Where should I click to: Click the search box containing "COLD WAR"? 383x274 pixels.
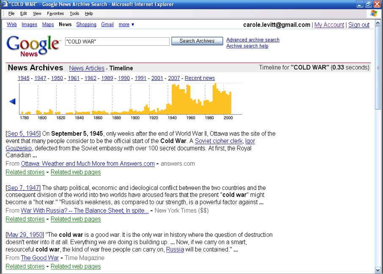point(117,41)
